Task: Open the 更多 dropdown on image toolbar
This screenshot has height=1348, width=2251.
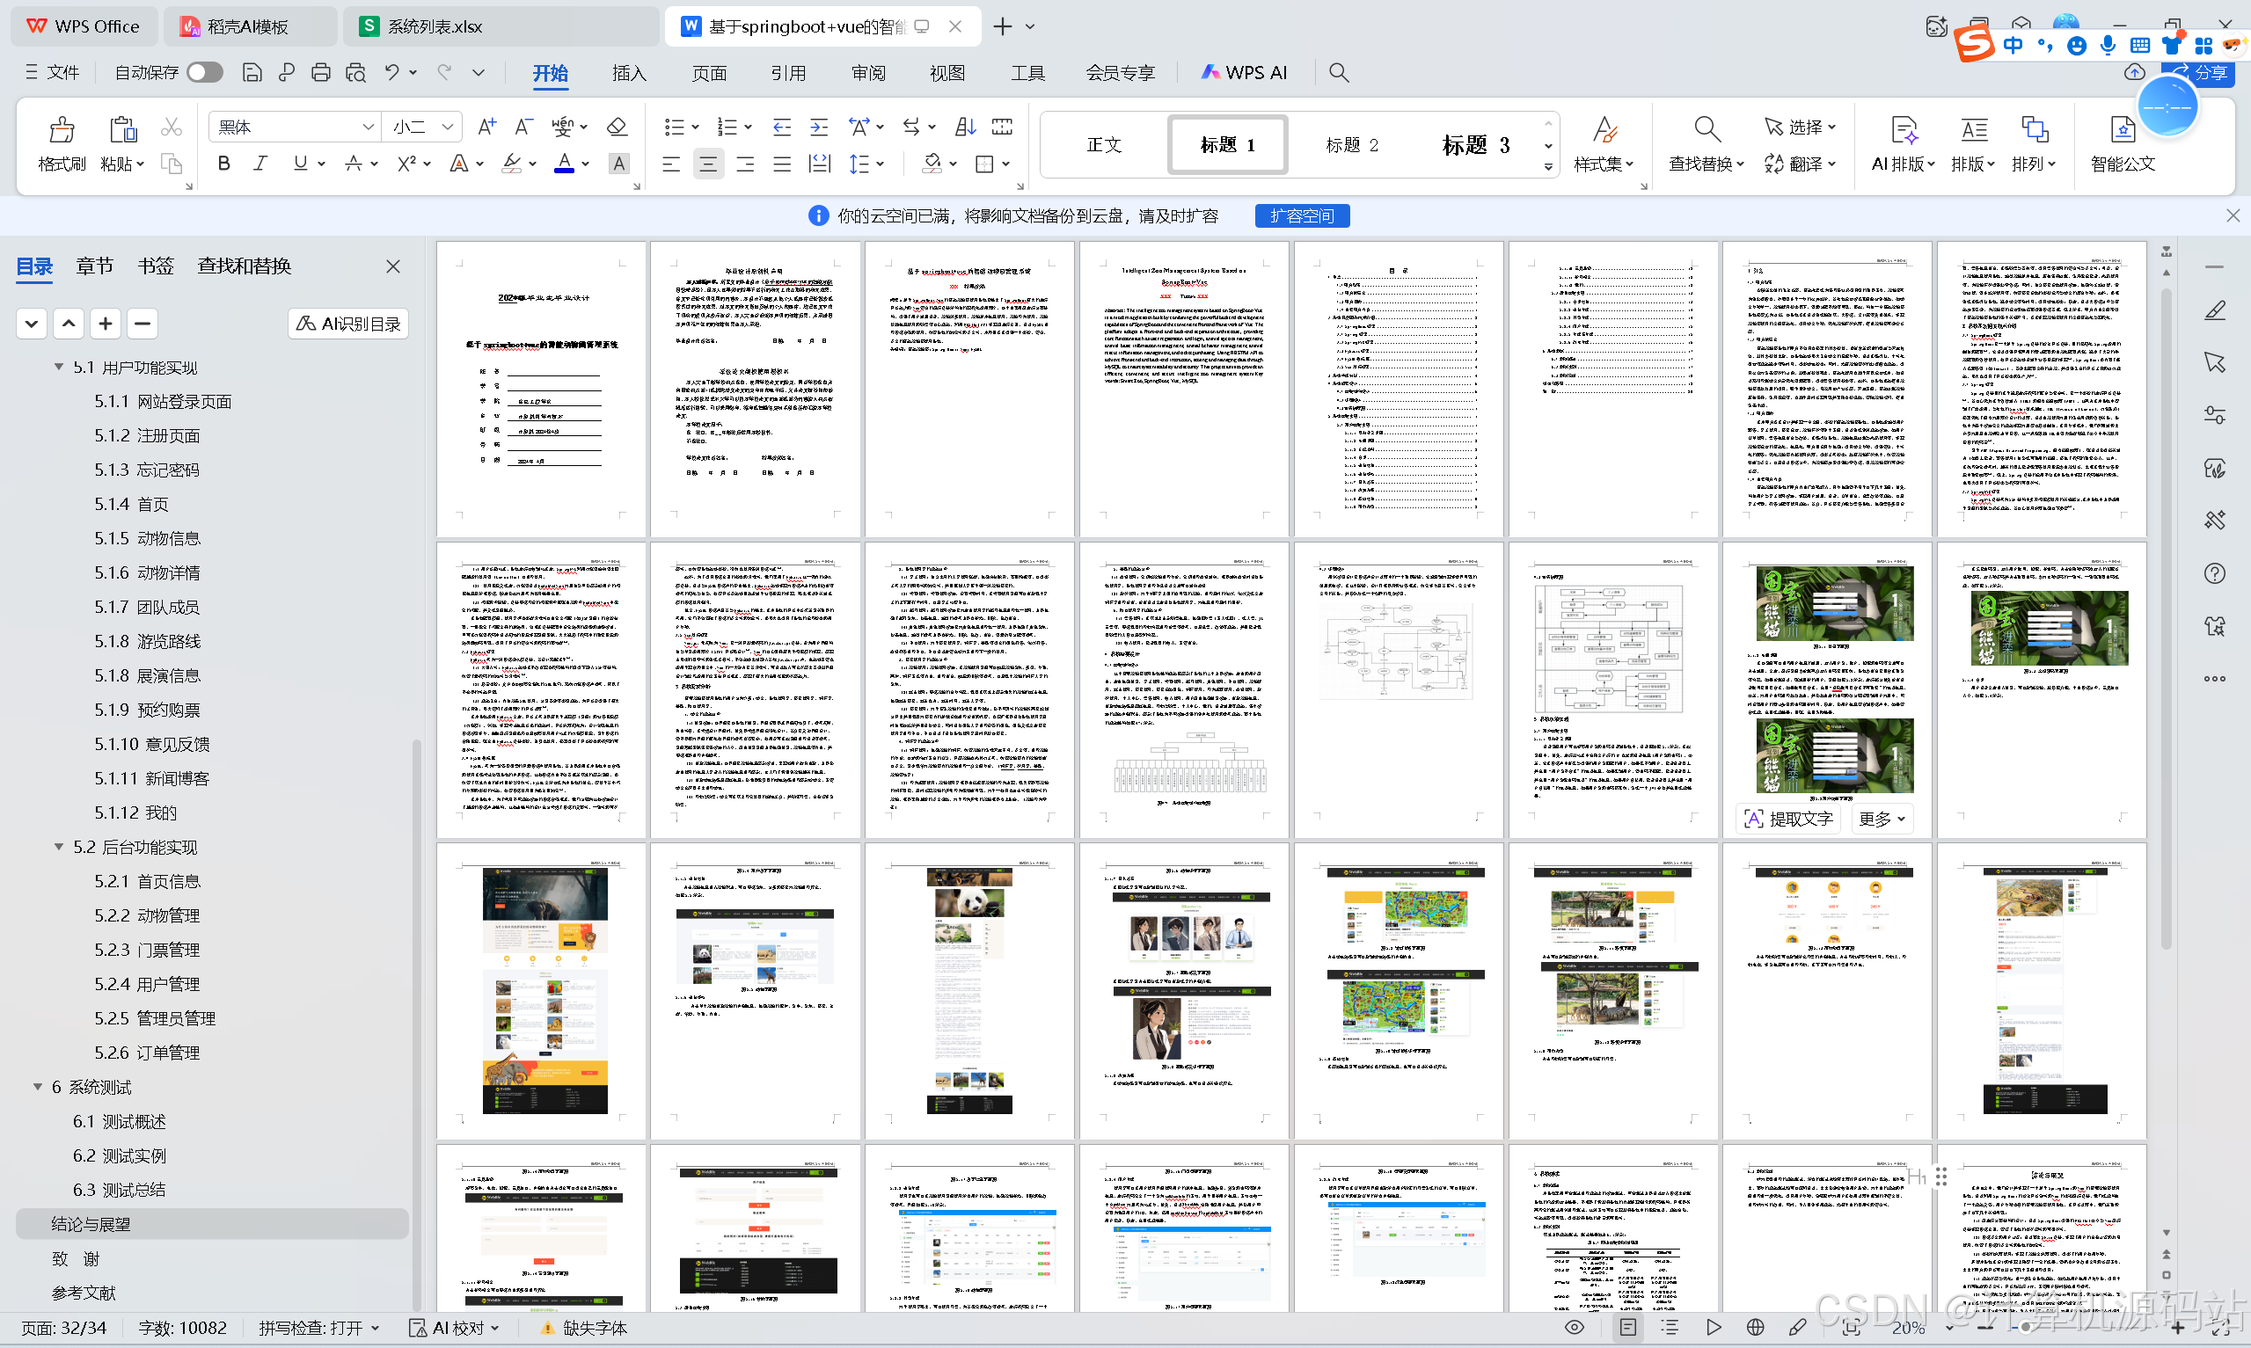Action: point(1881,820)
